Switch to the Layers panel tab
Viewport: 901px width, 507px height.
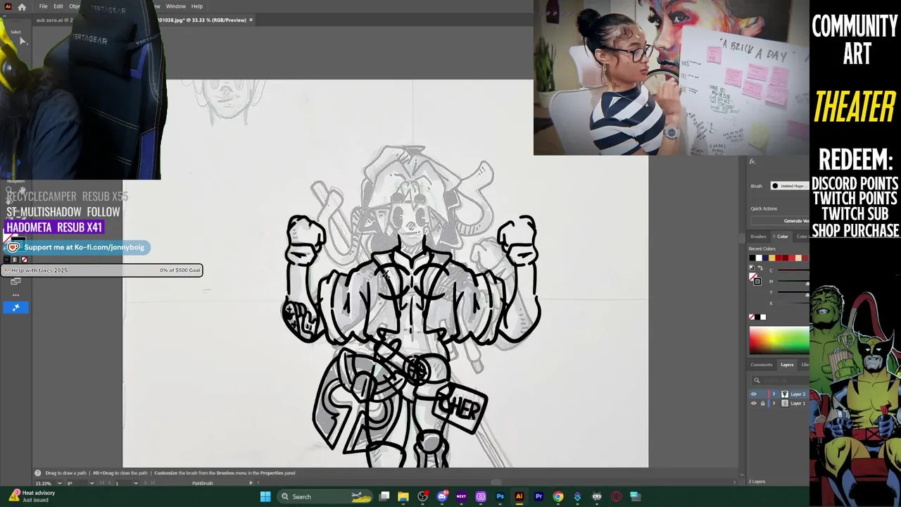(787, 365)
